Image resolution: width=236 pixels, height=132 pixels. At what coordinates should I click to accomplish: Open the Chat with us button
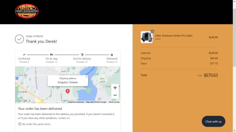pyautogui.click(x=213, y=121)
